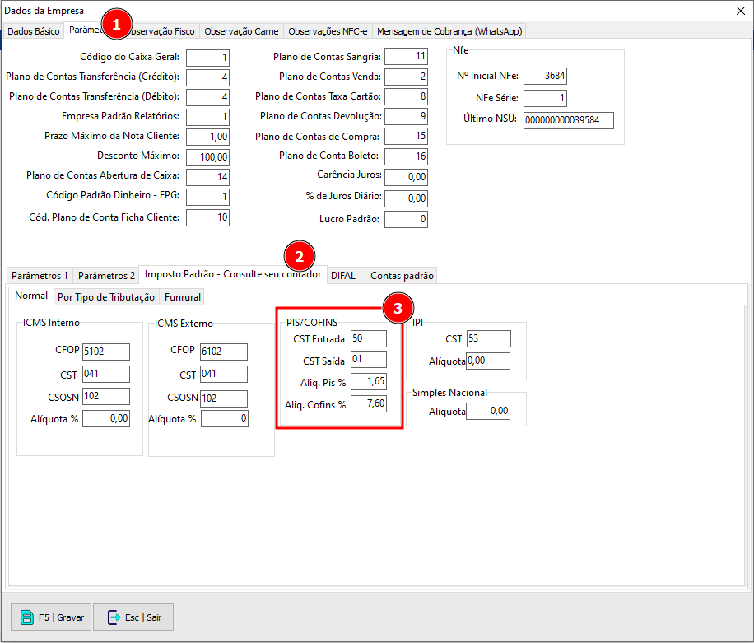Click the Desconto Máximo input field

coord(207,156)
